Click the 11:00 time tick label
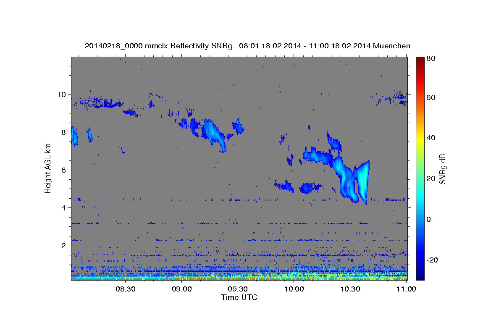Image resolution: width=504 pixels, height=336 pixels. point(406,289)
